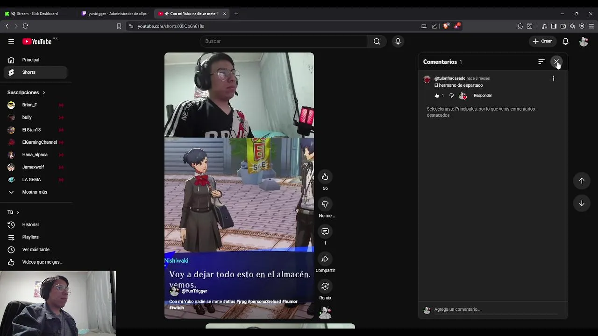Viewport: 598px width, 336px height.
Task: Expand the Tú section
Action: 13,212
